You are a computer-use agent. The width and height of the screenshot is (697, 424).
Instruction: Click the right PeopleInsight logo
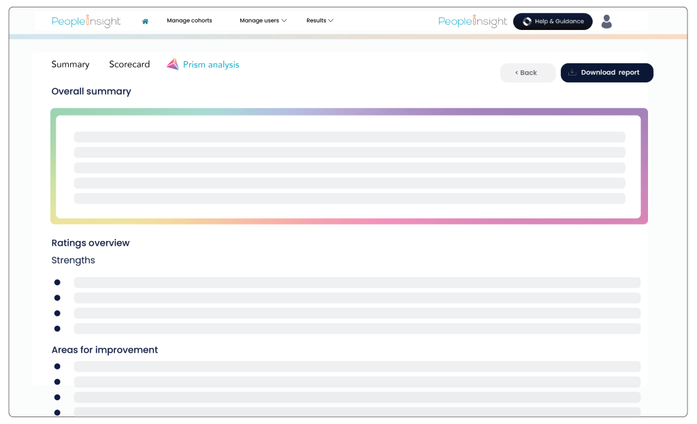472,21
